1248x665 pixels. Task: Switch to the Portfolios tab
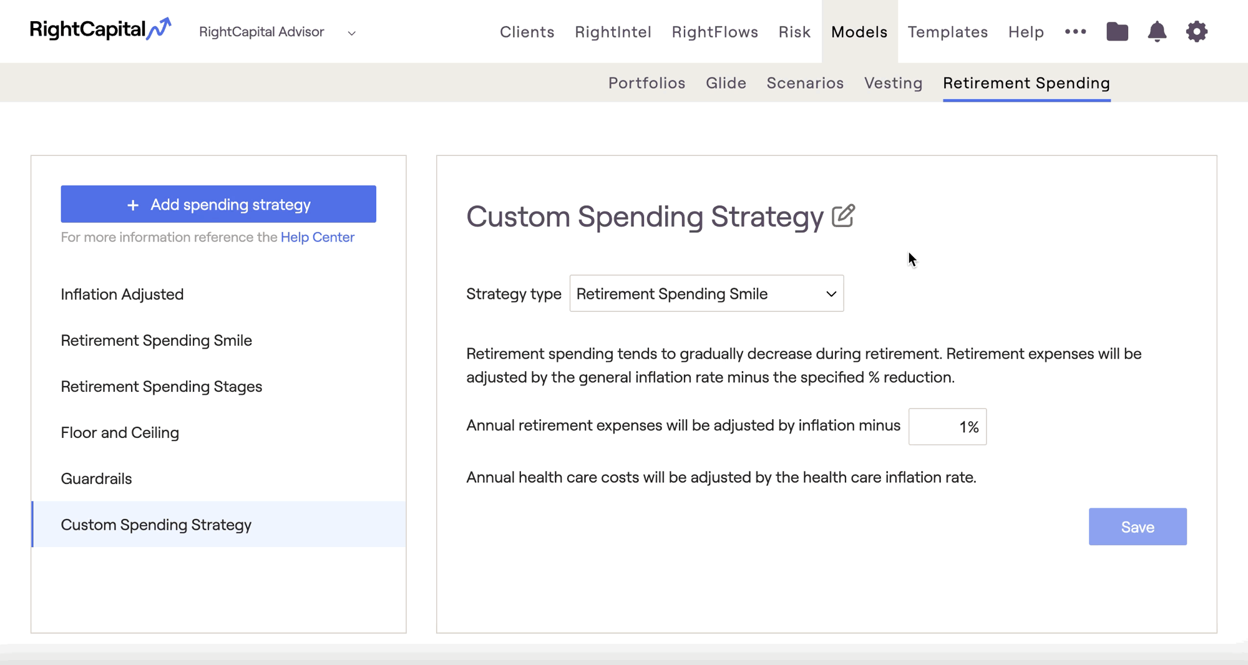(x=646, y=83)
